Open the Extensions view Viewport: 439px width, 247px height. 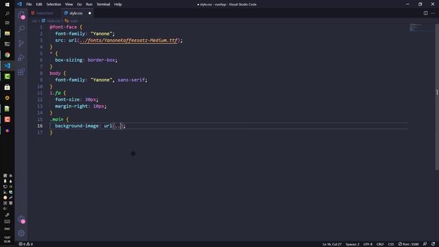click(x=21, y=71)
